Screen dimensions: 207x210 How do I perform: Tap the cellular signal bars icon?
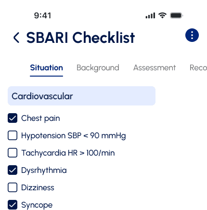point(150,15)
